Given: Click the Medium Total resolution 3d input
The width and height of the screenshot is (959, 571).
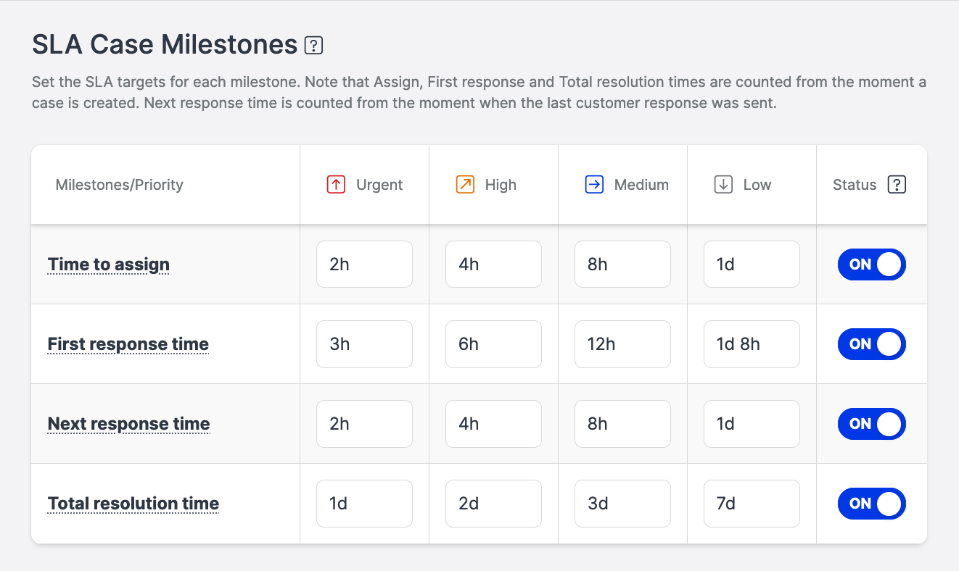Looking at the screenshot, I should (x=622, y=504).
